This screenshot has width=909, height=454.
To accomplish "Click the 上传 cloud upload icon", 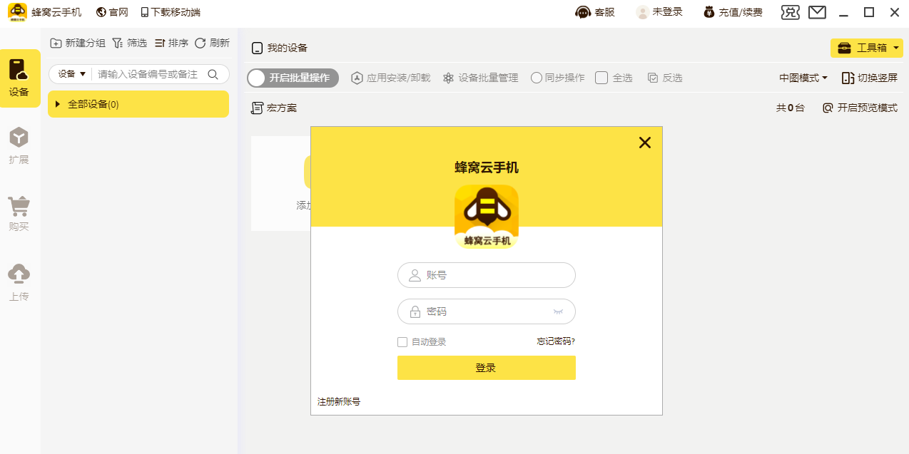I will (x=19, y=274).
